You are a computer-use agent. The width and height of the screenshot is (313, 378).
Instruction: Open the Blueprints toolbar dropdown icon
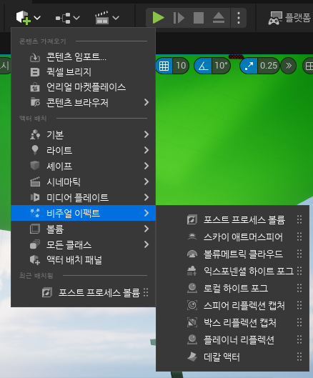(67, 18)
